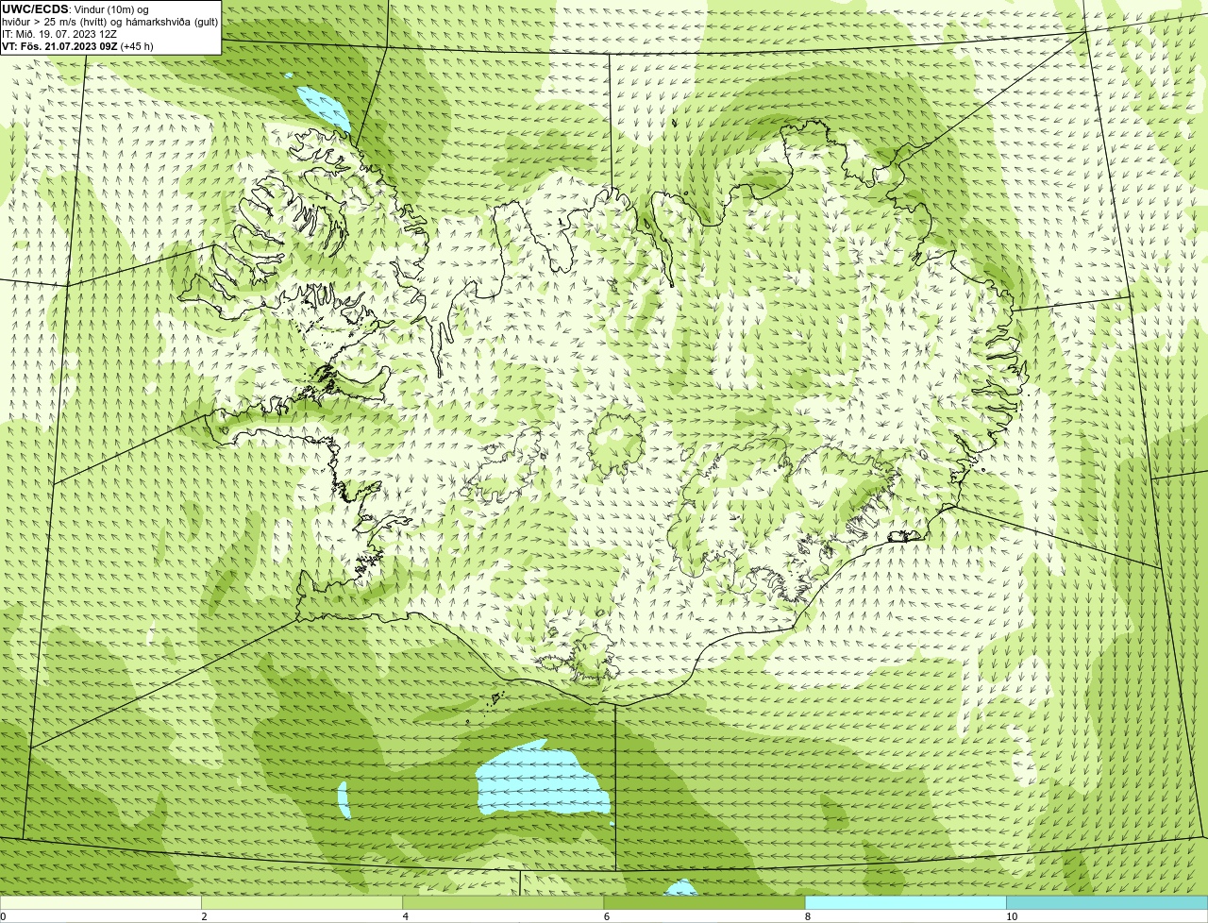Click the medium green 4–6 m/s legend swatch
Image resolution: width=1208 pixels, height=923 pixels.
tap(503, 902)
